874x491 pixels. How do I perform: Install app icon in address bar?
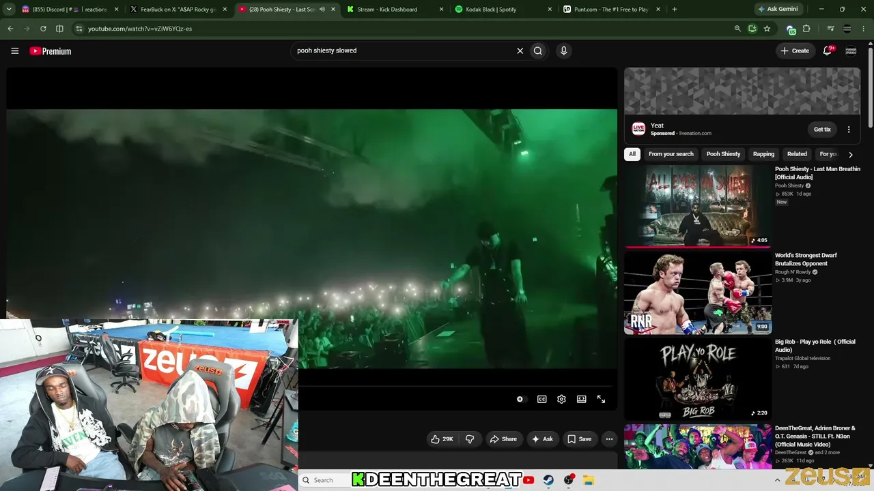click(752, 29)
